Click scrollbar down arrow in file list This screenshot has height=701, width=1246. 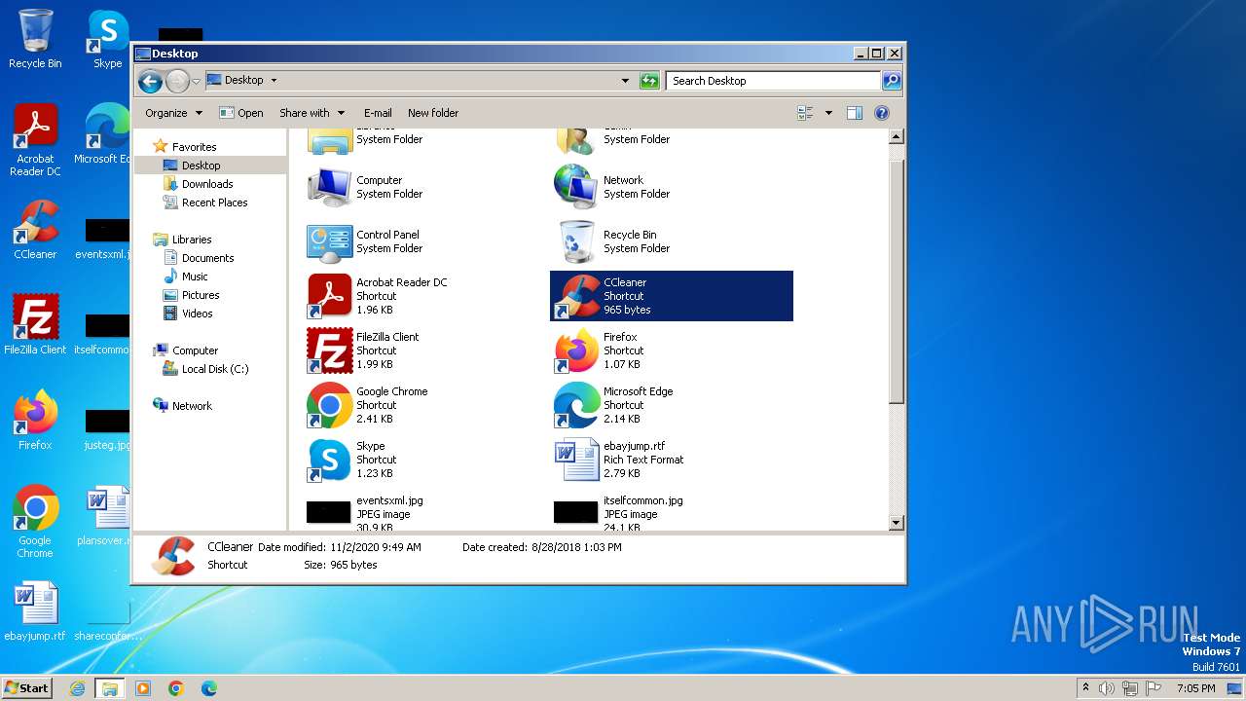click(x=897, y=523)
